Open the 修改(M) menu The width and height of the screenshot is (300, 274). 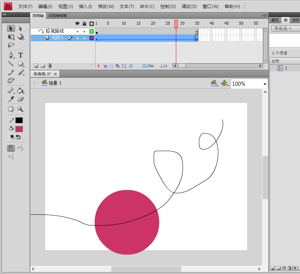[106, 7]
